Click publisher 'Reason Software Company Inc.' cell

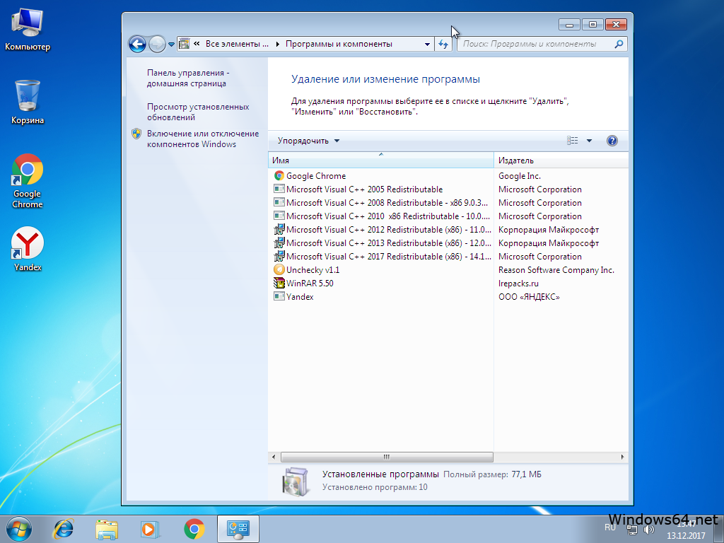pos(556,269)
